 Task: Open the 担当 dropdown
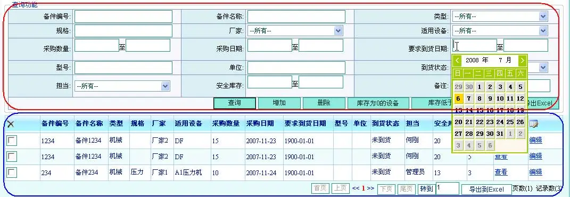click(x=122, y=86)
